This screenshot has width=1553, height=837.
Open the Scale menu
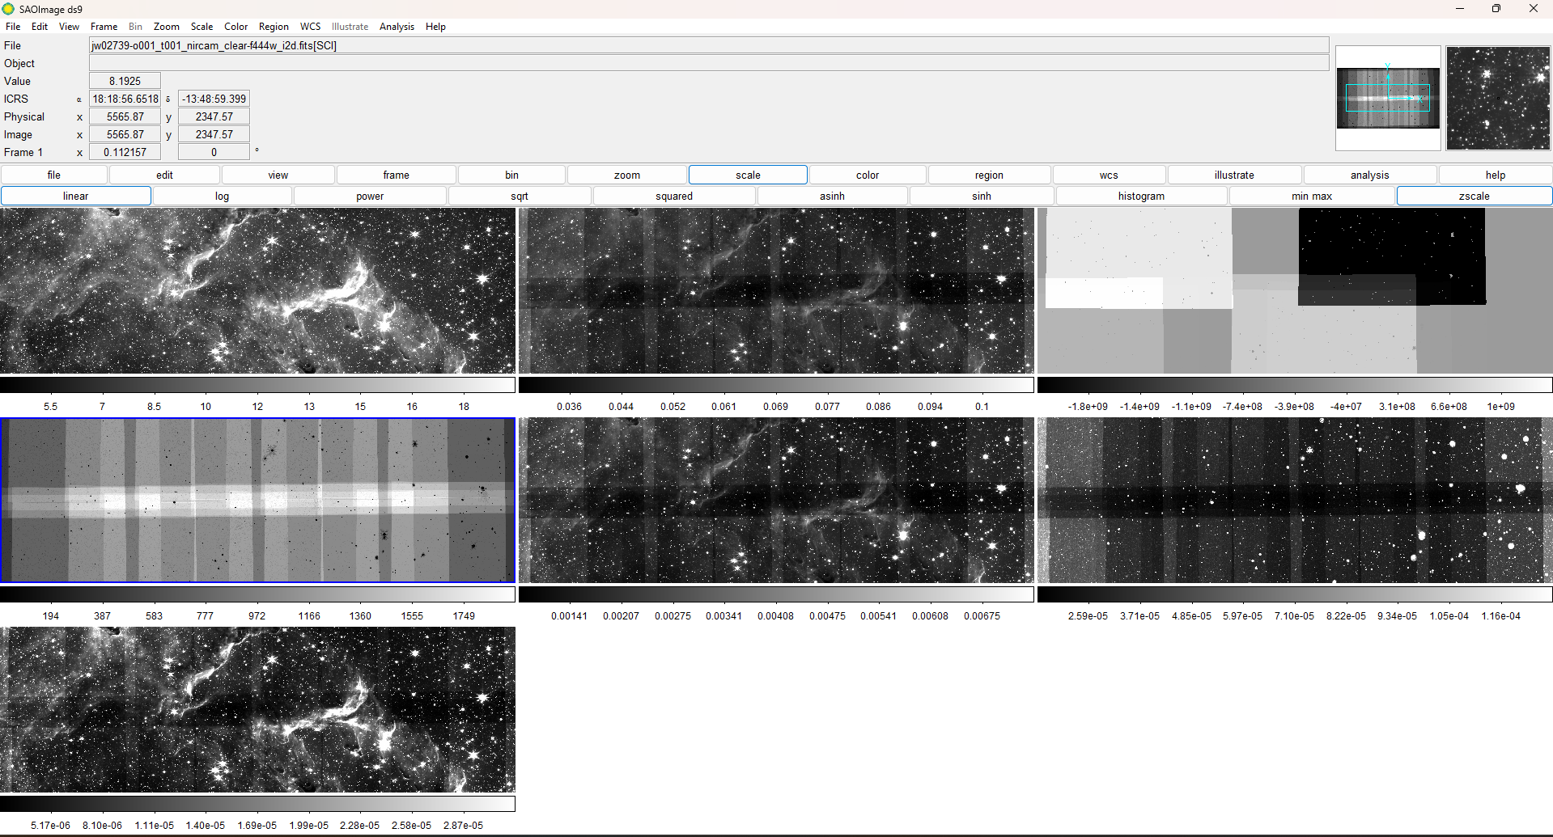(202, 27)
